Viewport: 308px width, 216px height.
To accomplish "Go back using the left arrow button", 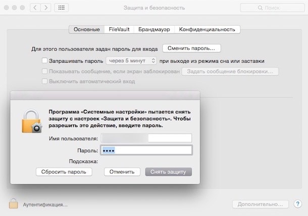I will pyautogui.click(x=35, y=8).
